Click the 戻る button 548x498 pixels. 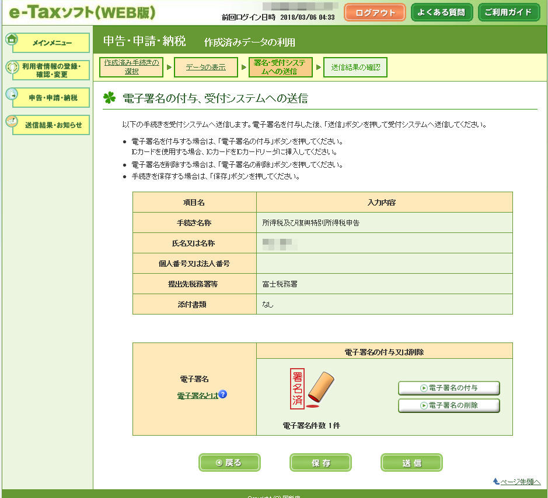point(229,462)
